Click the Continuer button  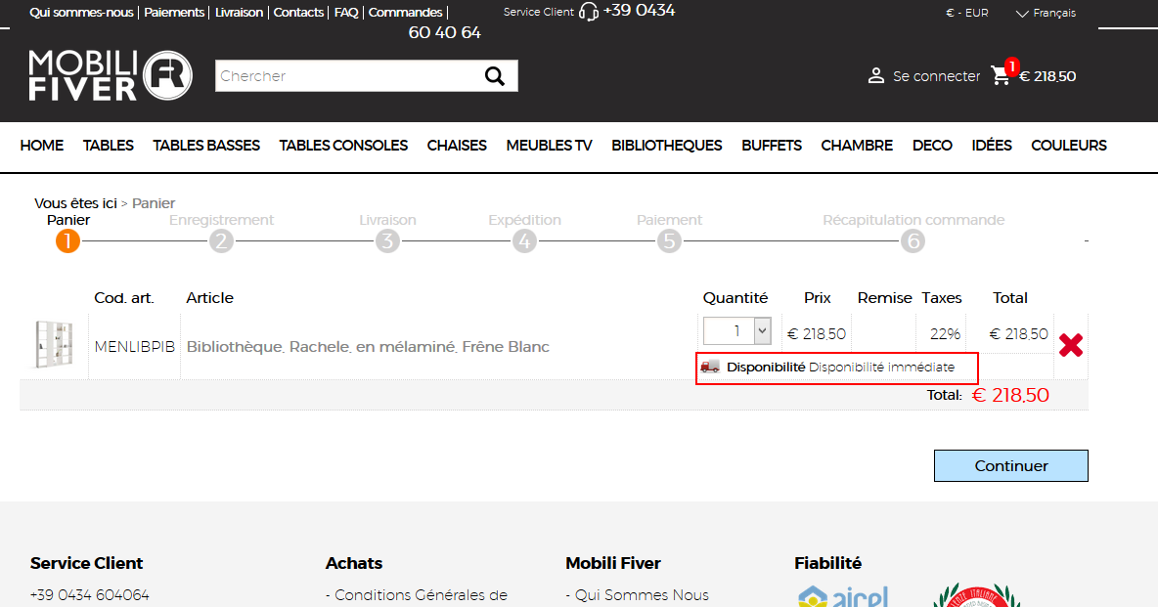pyautogui.click(x=1011, y=466)
